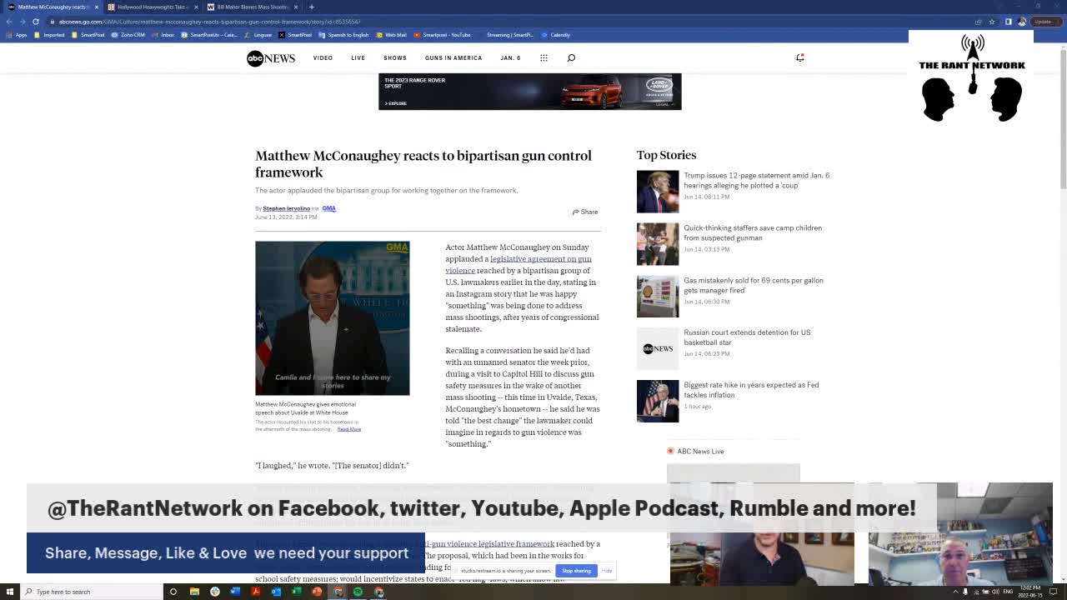Open the LIVE nav item
Viewport: 1067px width, 600px height.
358,57
